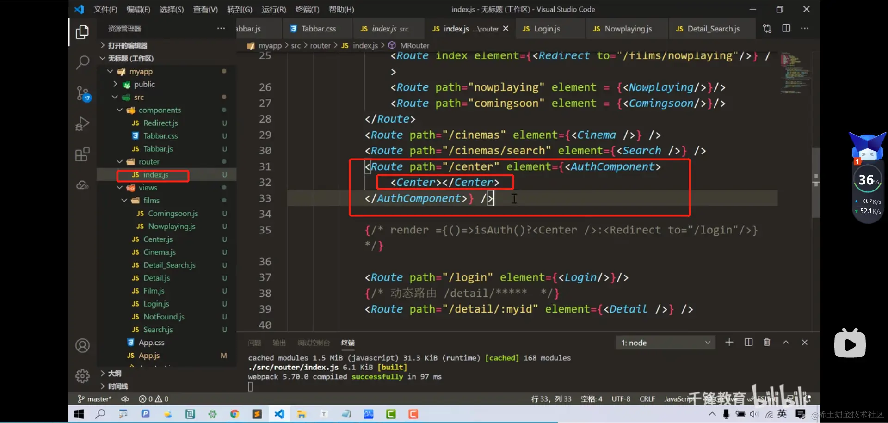The image size is (888, 423).
Task: Open the Extensions view
Action: tap(82, 154)
